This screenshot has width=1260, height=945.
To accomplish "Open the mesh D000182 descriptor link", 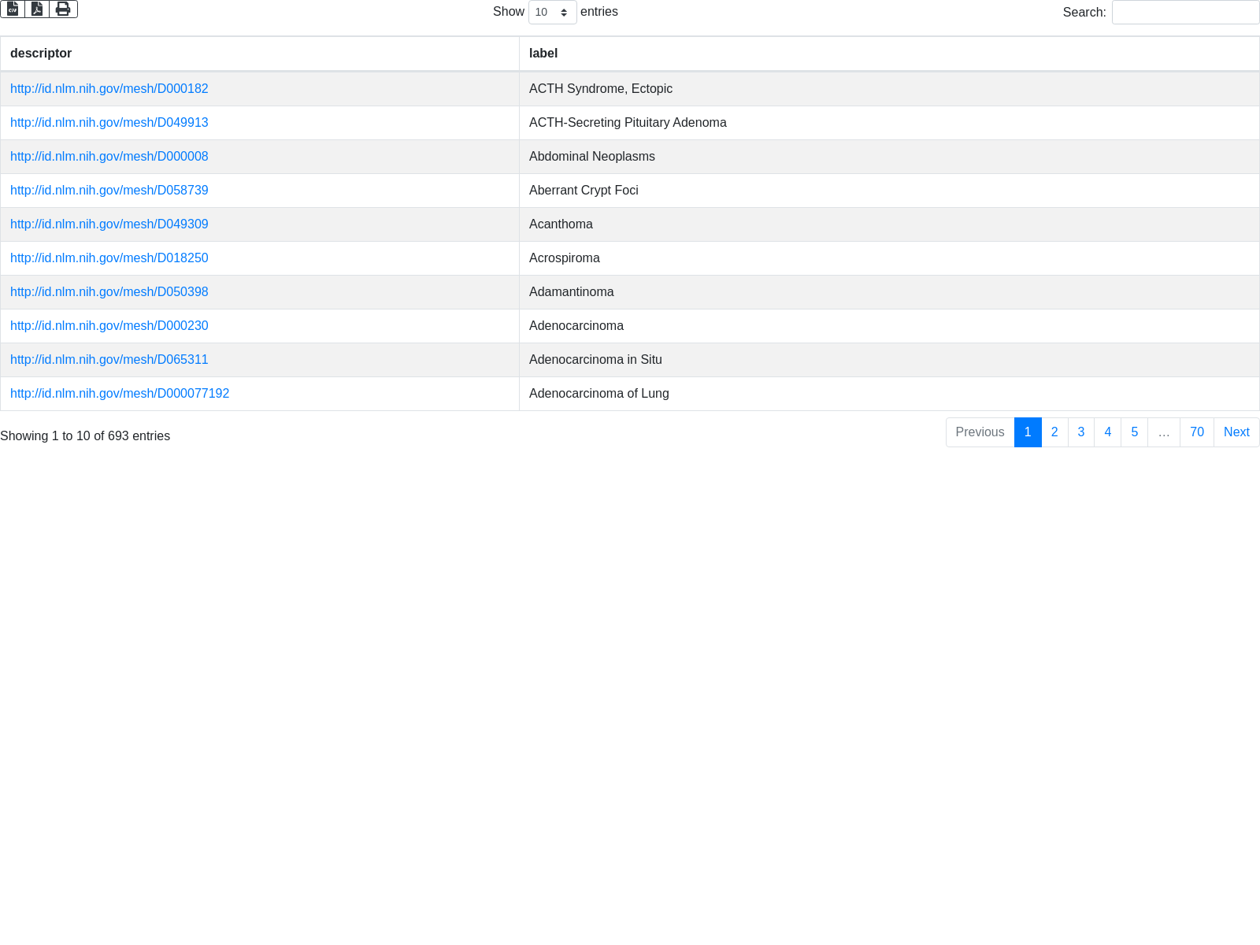I will (109, 89).
